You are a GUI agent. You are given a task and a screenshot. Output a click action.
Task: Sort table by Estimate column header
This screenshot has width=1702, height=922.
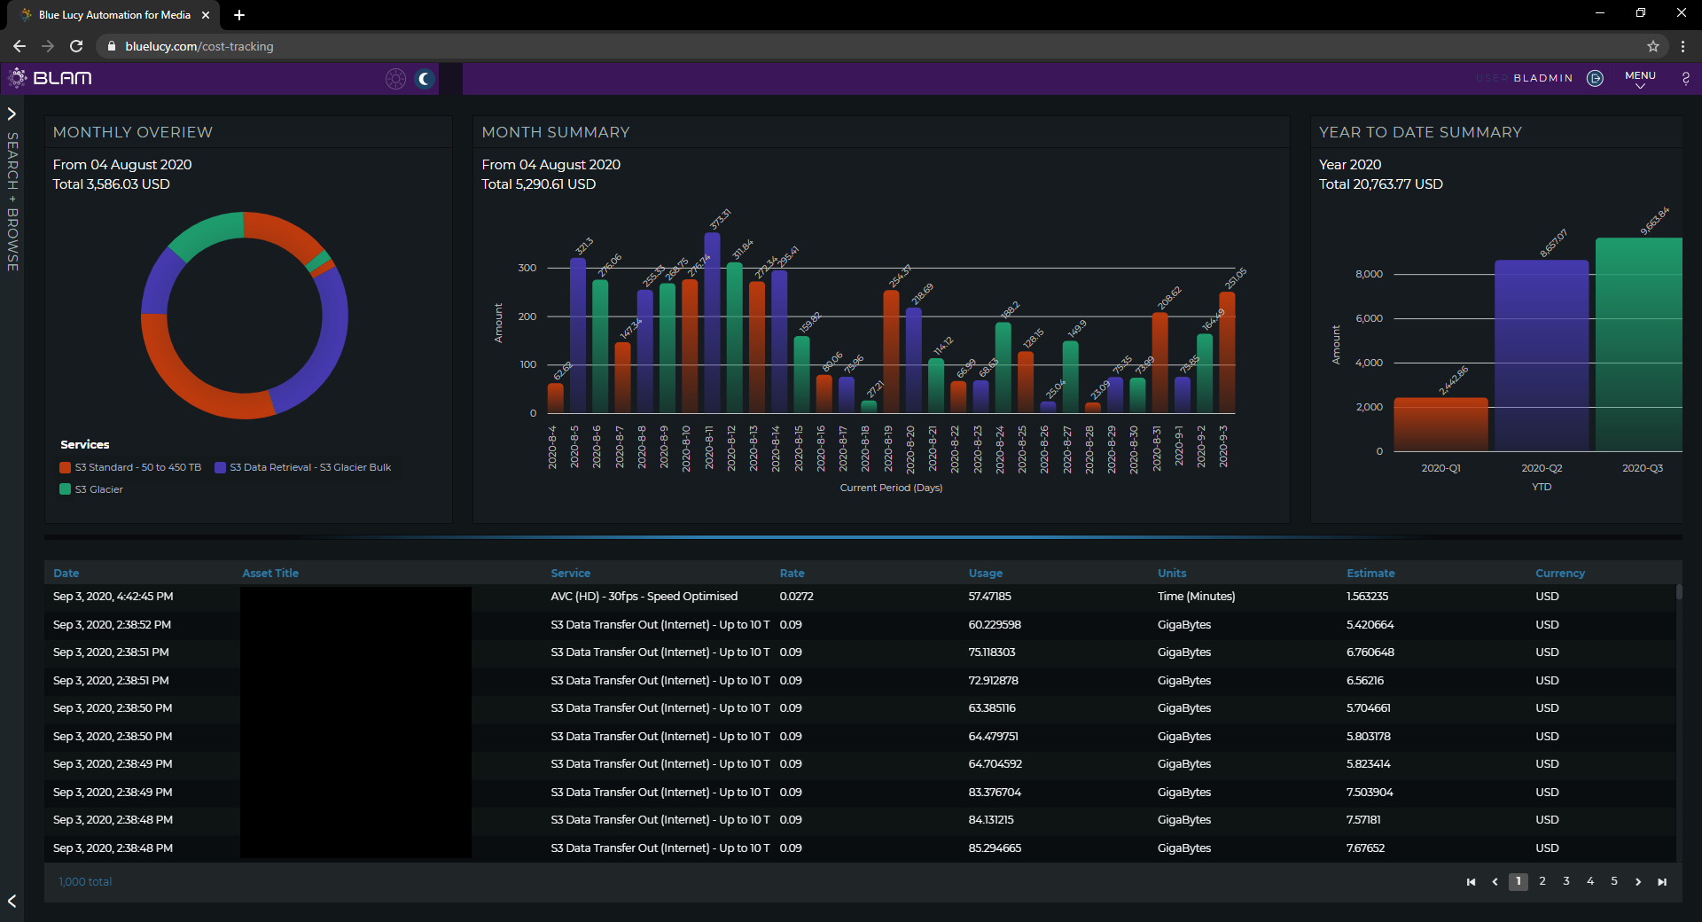pyautogui.click(x=1370, y=574)
